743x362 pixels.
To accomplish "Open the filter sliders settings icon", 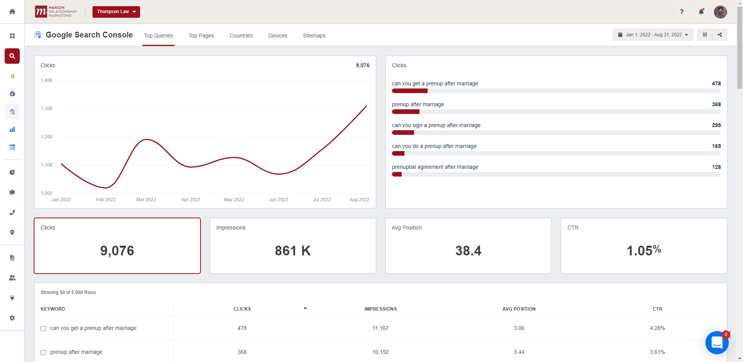I will pos(705,35).
